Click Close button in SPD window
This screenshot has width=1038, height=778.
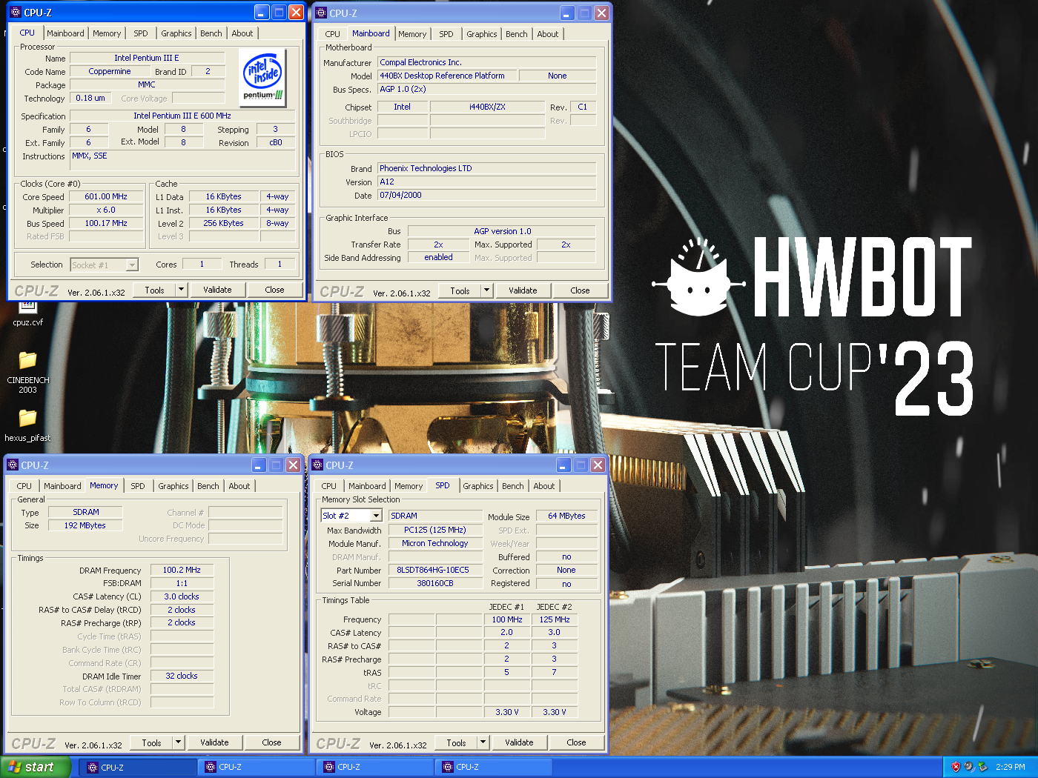(576, 742)
